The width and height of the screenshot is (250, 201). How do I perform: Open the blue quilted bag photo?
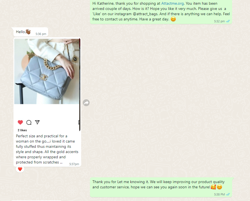tap(47, 71)
